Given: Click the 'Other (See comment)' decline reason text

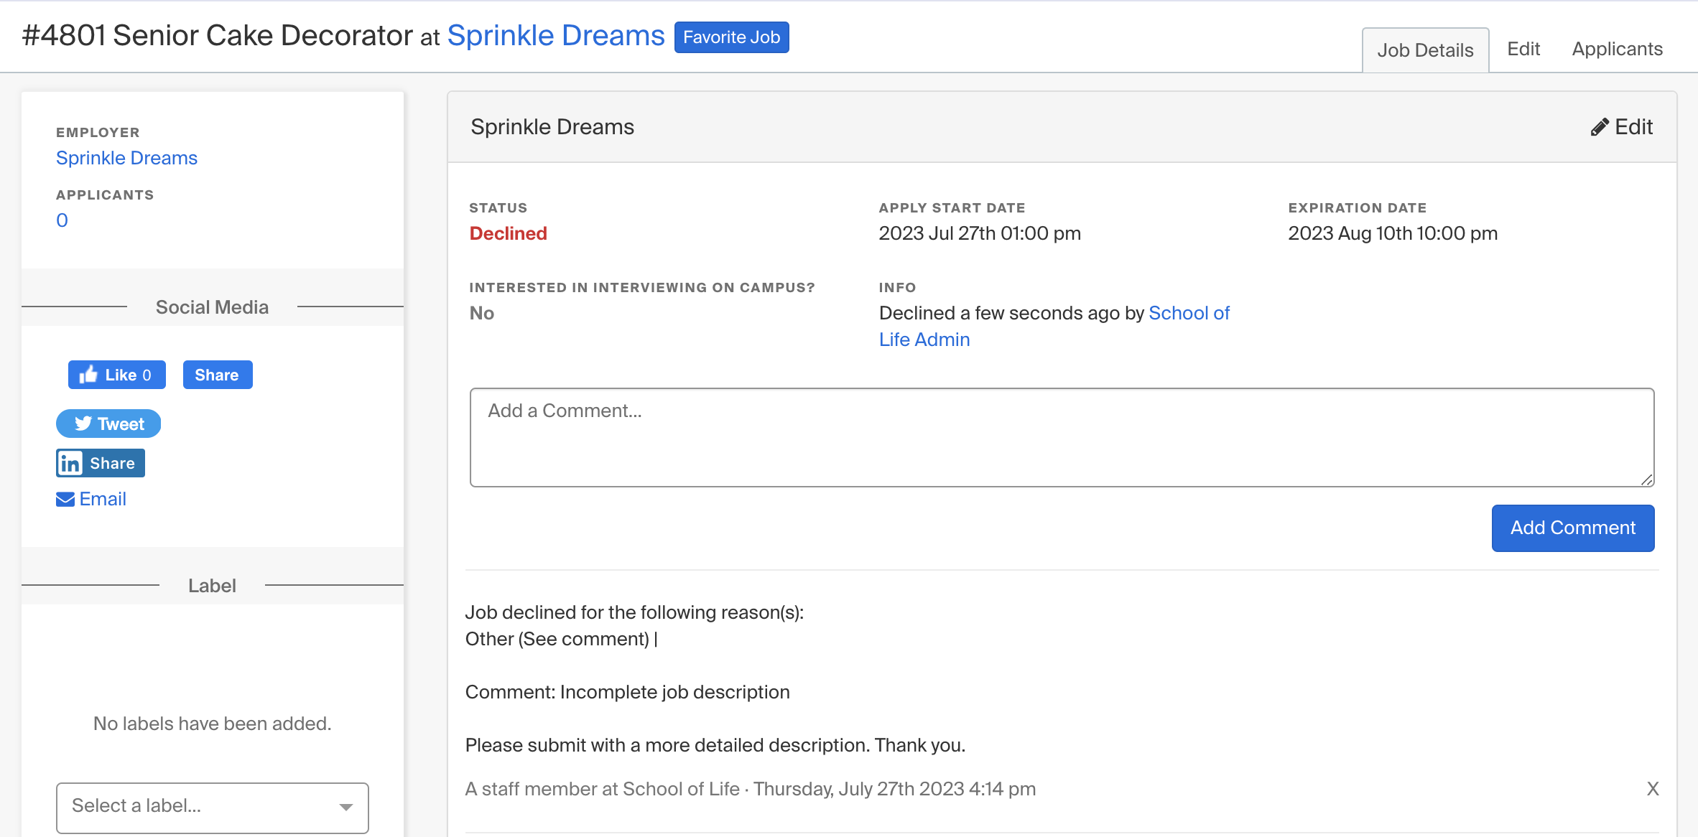Looking at the screenshot, I should 557,639.
